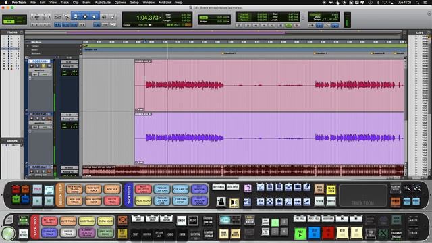
Task: Toggle the LOOP button in bottom toolbar
Action: [49, 190]
